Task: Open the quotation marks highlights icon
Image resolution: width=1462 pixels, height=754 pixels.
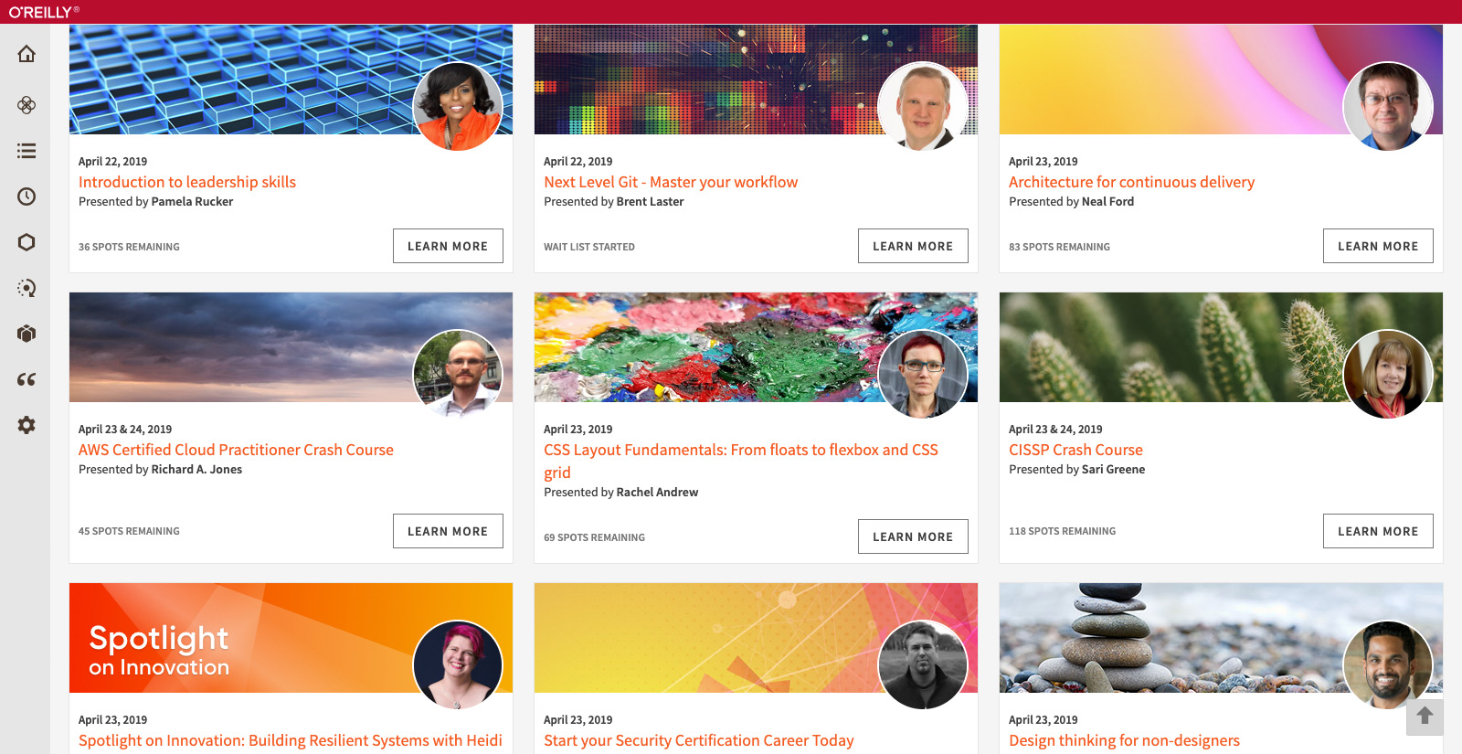Action: (26, 379)
